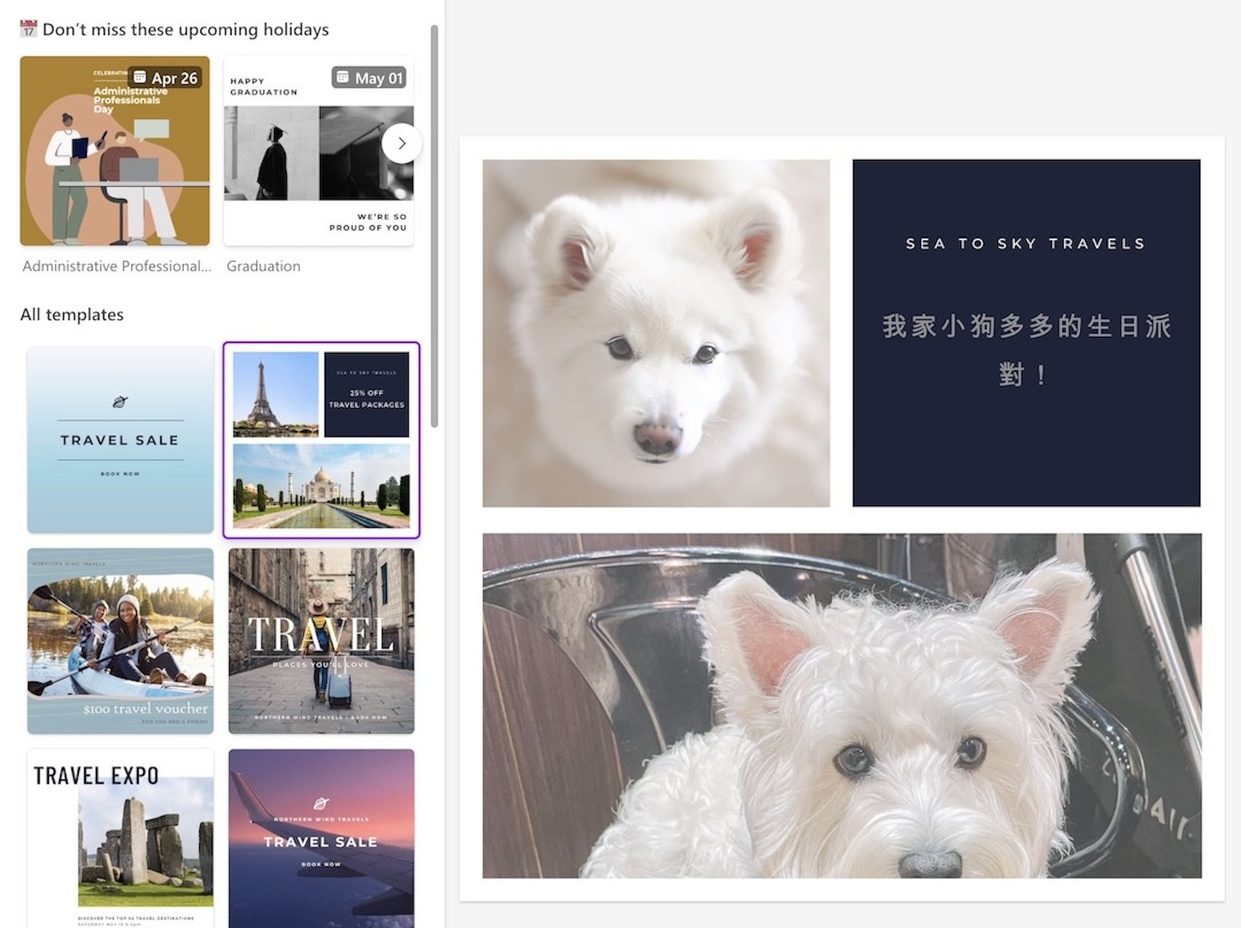Click the templates panel vertical scrollbar
The width and height of the screenshot is (1241, 928).
tap(434, 226)
